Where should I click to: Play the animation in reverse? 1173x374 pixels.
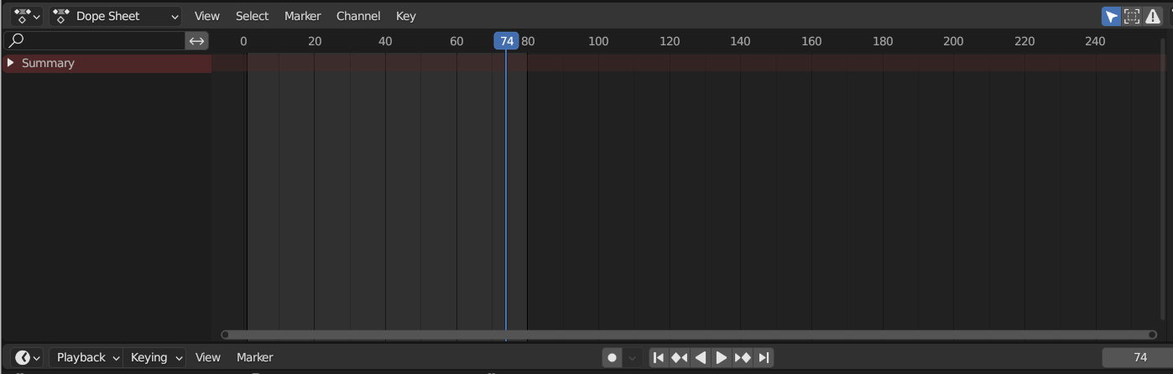[701, 357]
